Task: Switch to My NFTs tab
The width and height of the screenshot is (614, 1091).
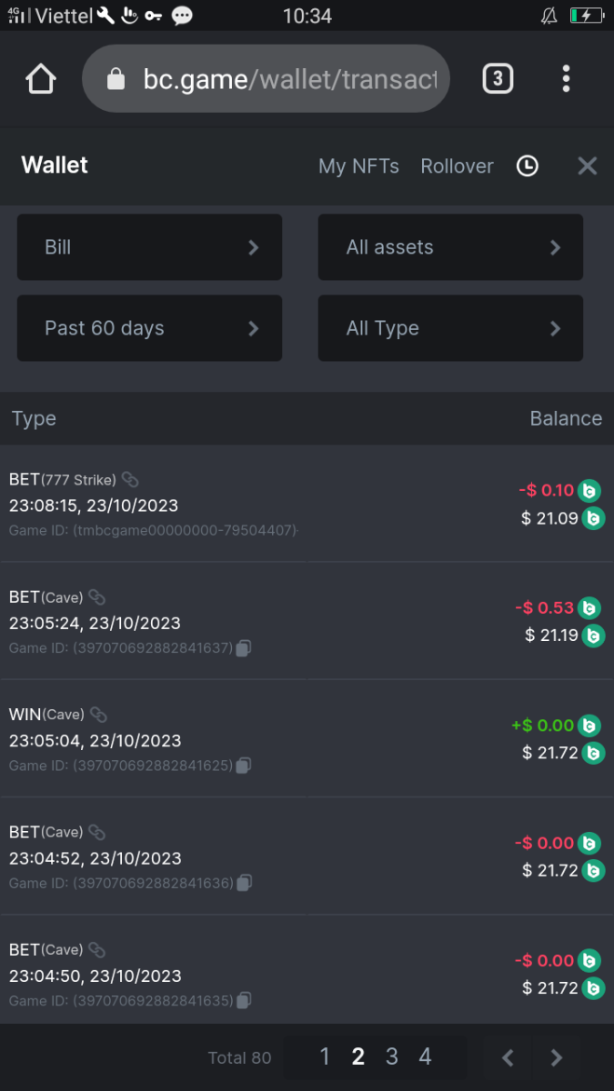Action: click(x=358, y=166)
